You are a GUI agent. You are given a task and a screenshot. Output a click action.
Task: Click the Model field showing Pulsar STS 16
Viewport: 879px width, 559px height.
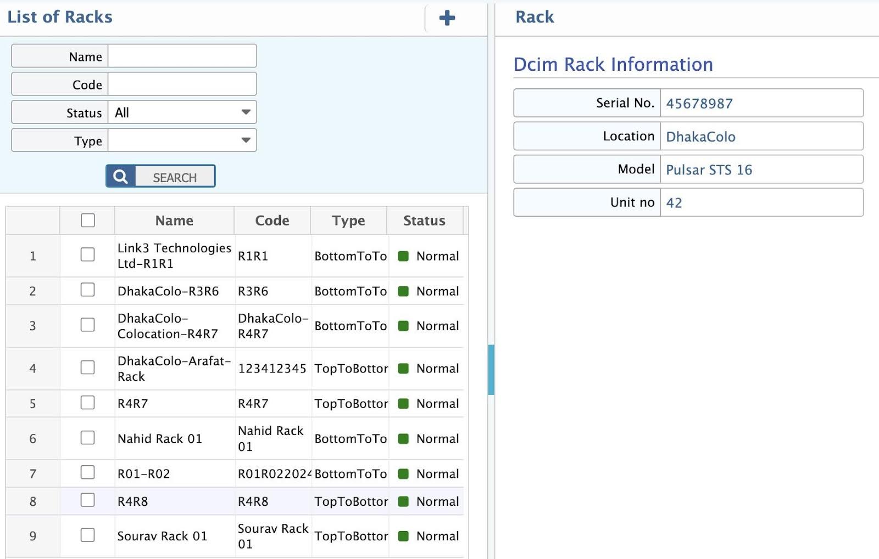pos(763,170)
